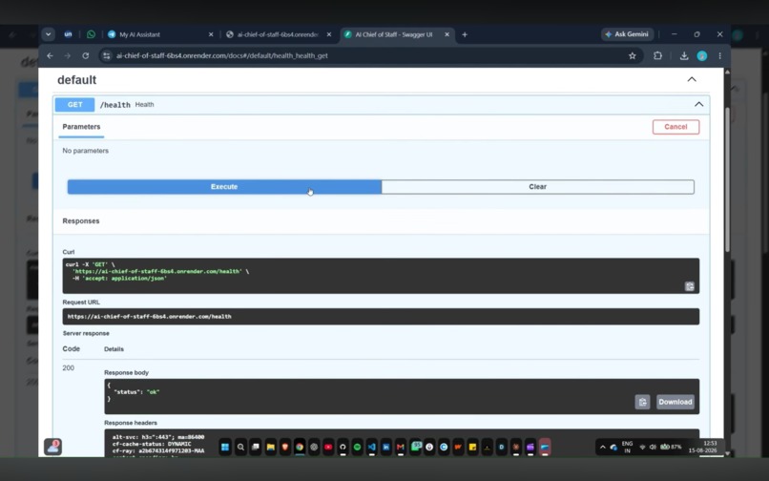Open Chrome from the taskbar
This screenshot has height=481, width=769.
click(x=300, y=448)
